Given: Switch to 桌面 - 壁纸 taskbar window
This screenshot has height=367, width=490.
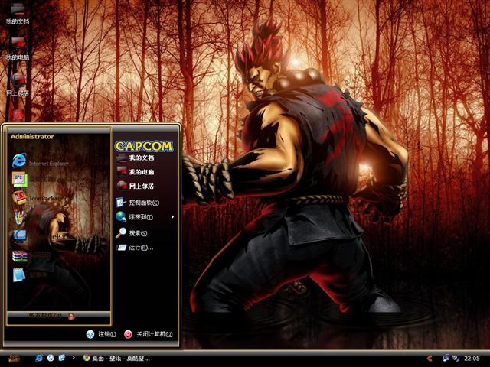Looking at the screenshot, I should click(116, 359).
